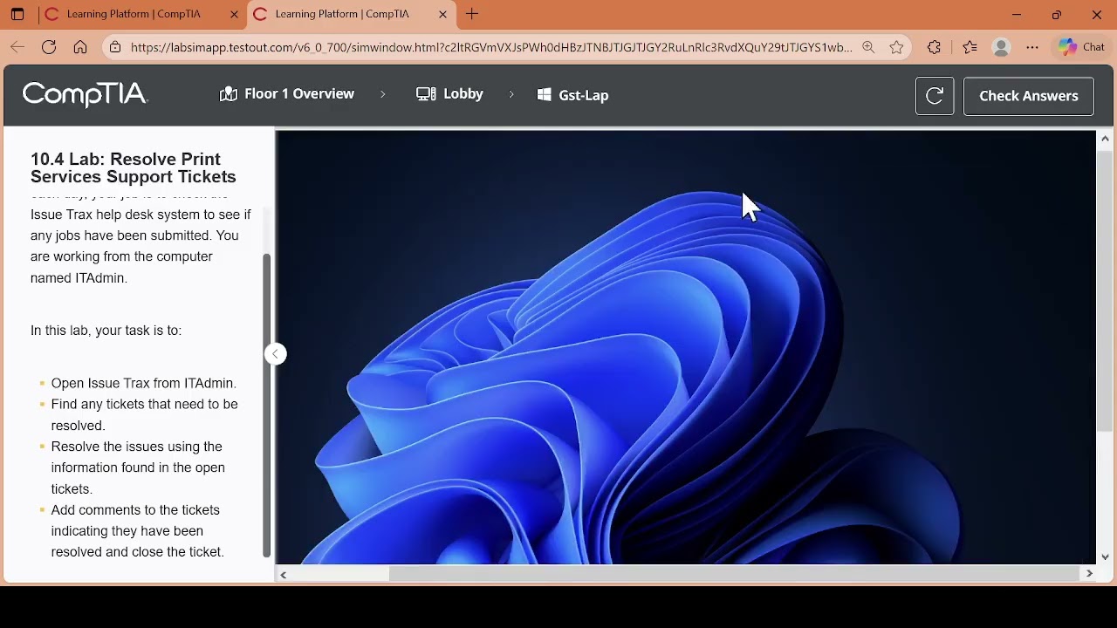This screenshot has width=1117, height=628.
Task: Click horizontal scroll left arrow
Action: (284, 574)
